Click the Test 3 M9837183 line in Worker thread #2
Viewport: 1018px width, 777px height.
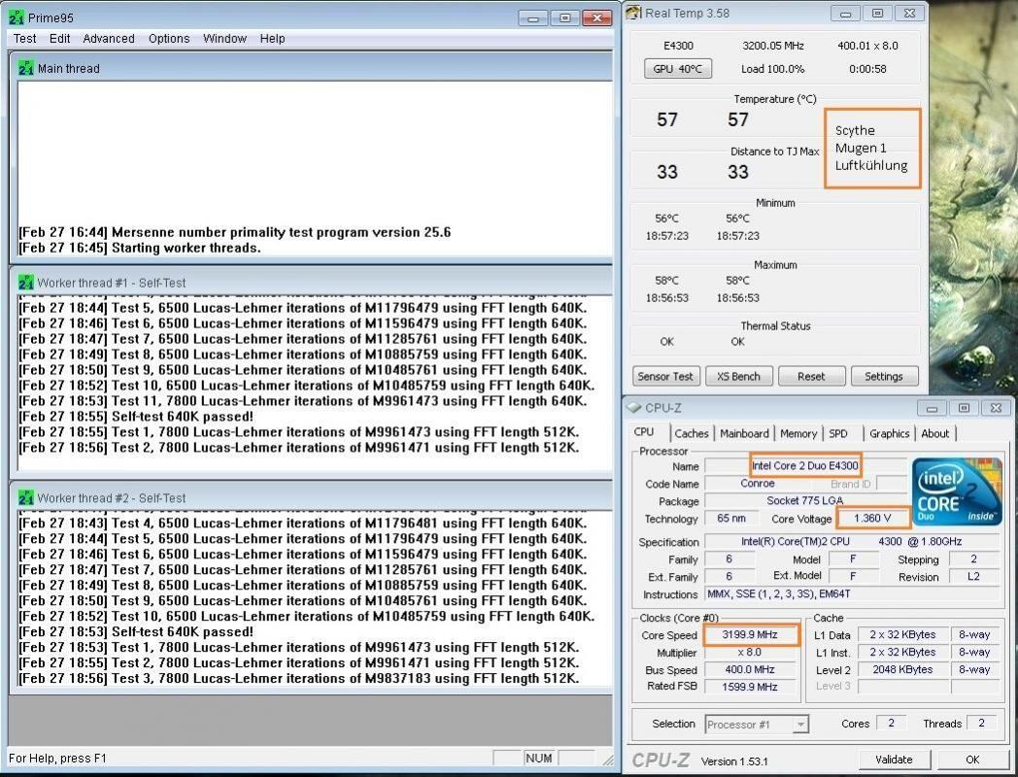coord(298,678)
